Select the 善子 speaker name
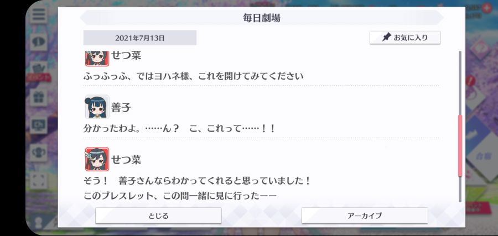498x236 pixels. pyautogui.click(x=121, y=108)
